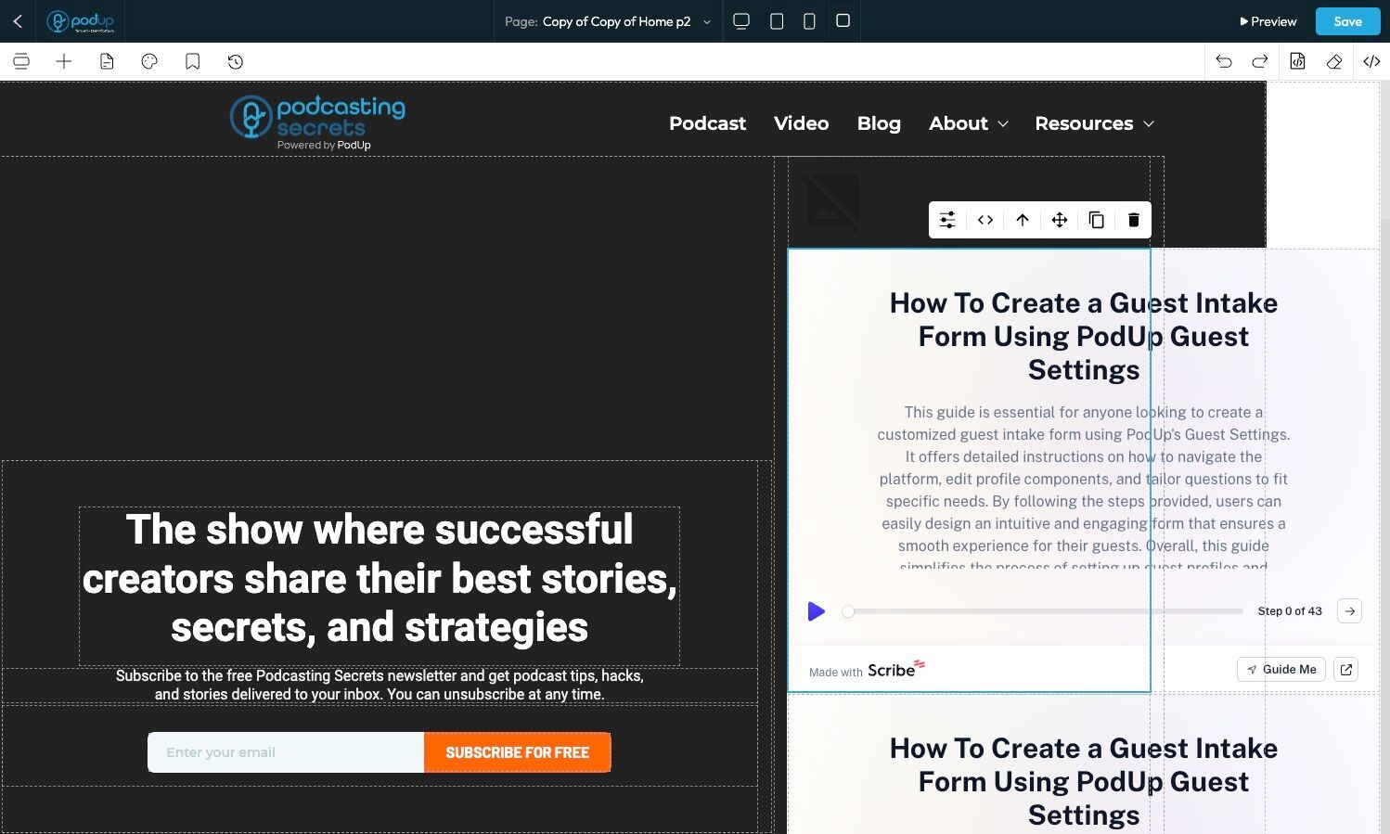Click the Subscribe For Free button
The height and width of the screenshot is (834, 1390).
pos(518,752)
